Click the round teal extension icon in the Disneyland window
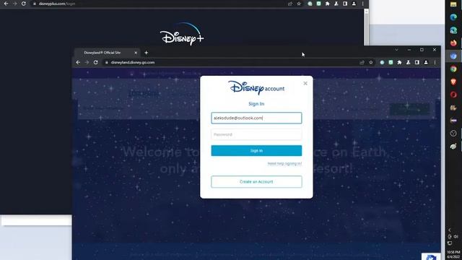Image resolution: width=462 pixels, height=260 pixels. click(x=382, y=63)
